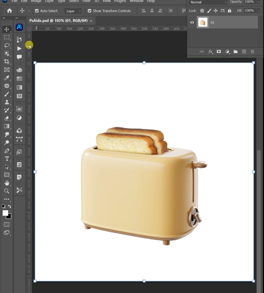This screenshot has height=293, width=264.
Task: Select the Rectangle shape tool
Action: click(7, 175)
